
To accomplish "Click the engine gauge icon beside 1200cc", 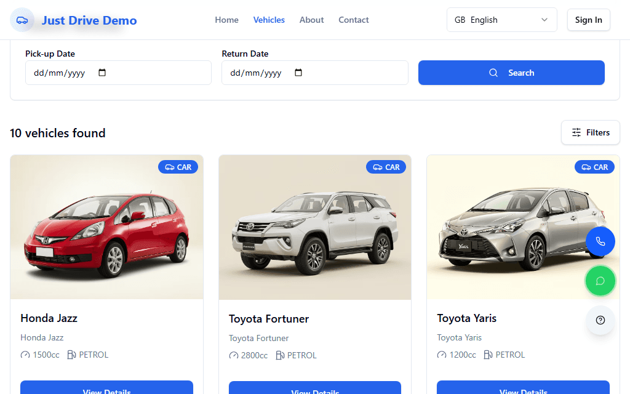I will [x=442, y=355].
